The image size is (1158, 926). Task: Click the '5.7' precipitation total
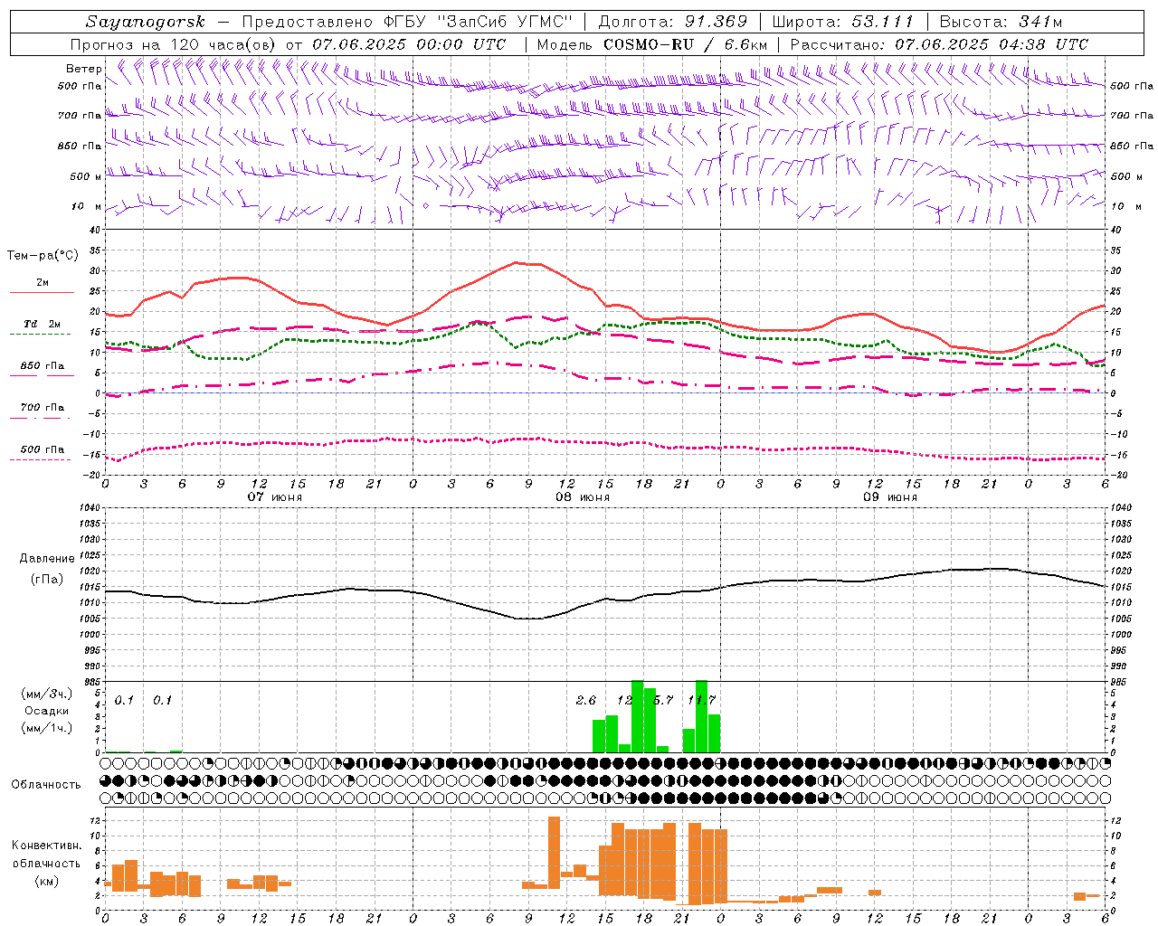coord(663,701)
